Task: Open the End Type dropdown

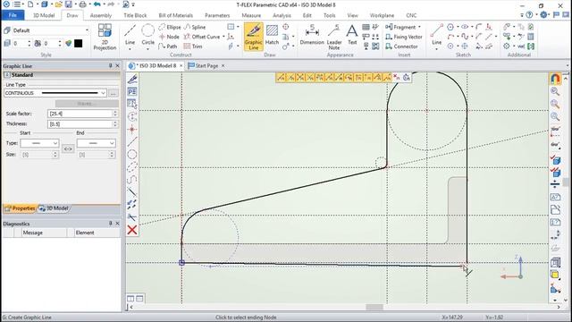Action: [97, 143]
